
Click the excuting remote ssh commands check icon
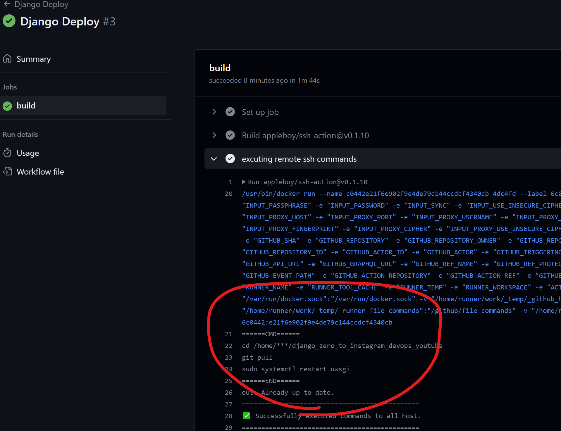230,158
